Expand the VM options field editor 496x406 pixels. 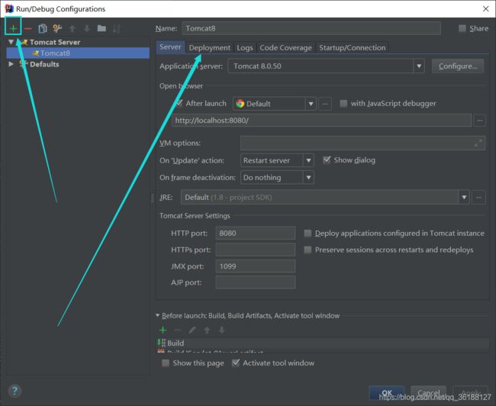(x=478, y=143)
